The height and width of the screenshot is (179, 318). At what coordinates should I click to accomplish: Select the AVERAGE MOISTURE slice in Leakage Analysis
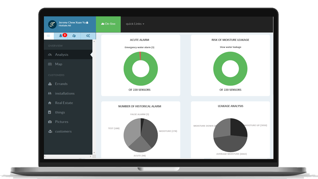pyautogui.click(x=231, y=144)
